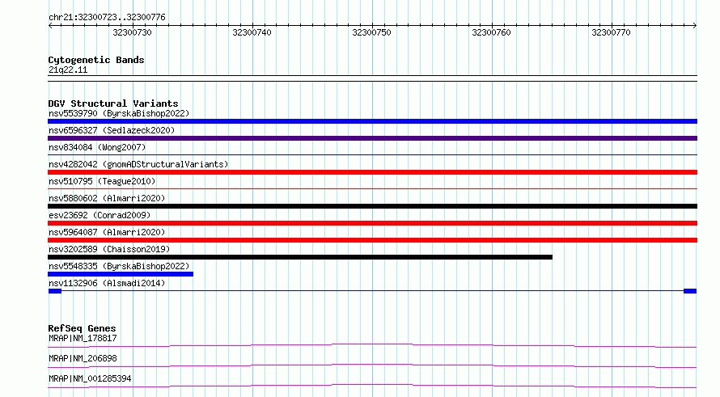
Task: Click the red esv23692 variant bar
Action: coord(372,223)
